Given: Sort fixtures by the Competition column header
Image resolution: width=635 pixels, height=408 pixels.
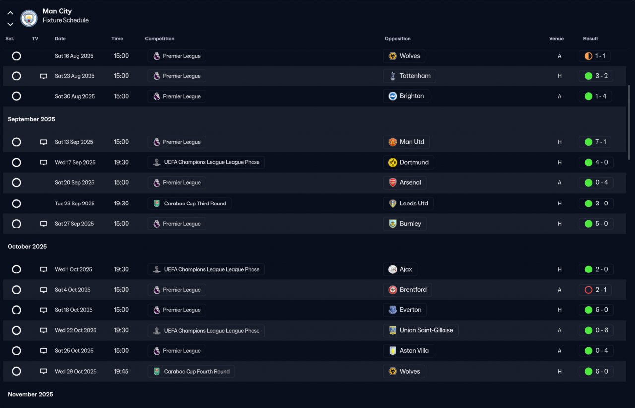Looking at the screenshot, I should tap(160, 39).
